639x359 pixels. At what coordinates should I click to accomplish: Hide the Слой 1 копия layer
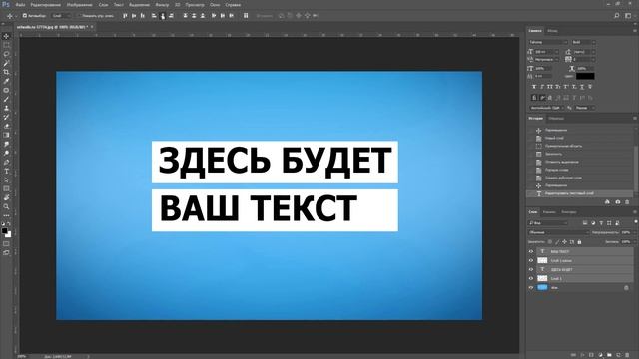click(x=531, y=260)
